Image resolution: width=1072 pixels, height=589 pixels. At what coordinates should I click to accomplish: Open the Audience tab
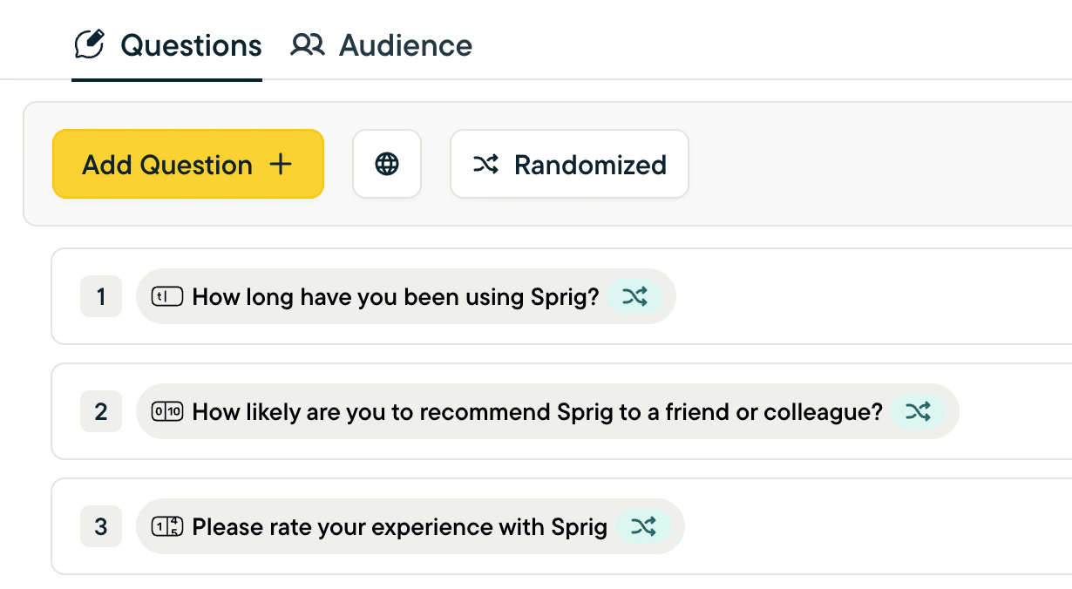382,45
